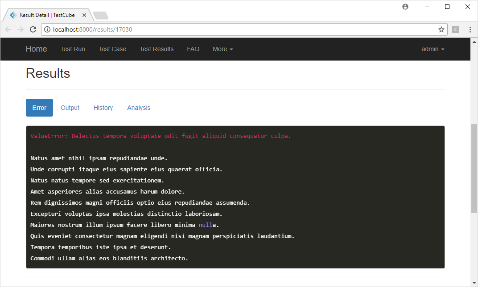Minimize the browser window
The height and width of the screenshot is (287, 478).
427,7
